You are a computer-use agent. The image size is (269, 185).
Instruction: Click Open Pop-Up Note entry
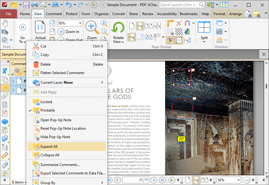coord(67,120)
